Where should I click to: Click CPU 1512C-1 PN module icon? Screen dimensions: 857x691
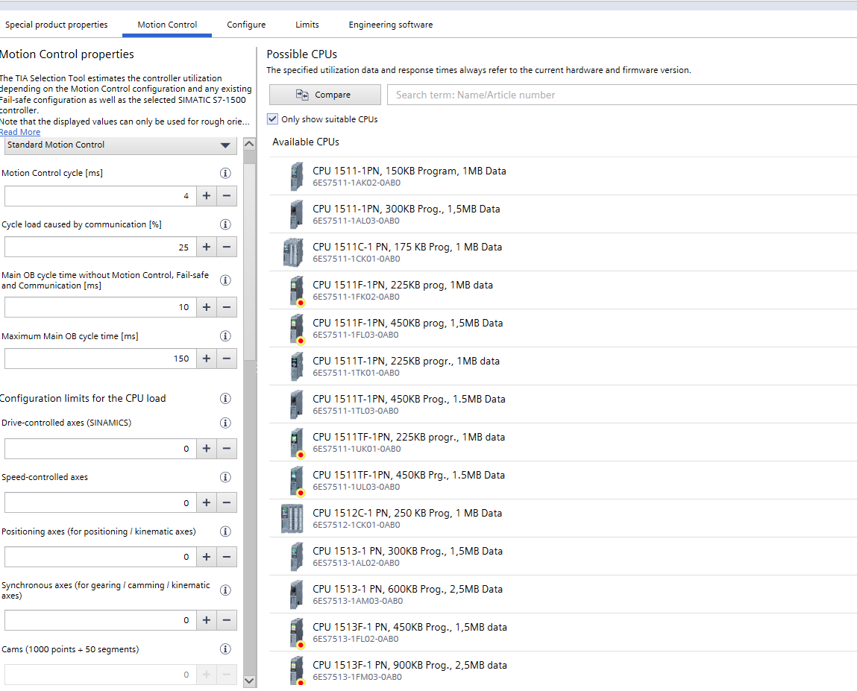pos(292,518)
